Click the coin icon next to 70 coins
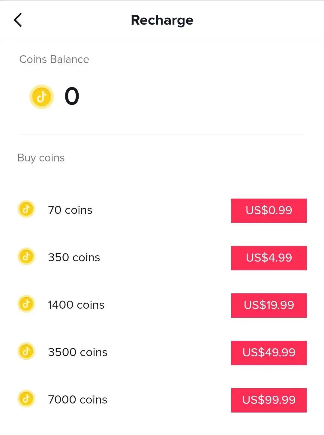324x435 pixels. 26,209
